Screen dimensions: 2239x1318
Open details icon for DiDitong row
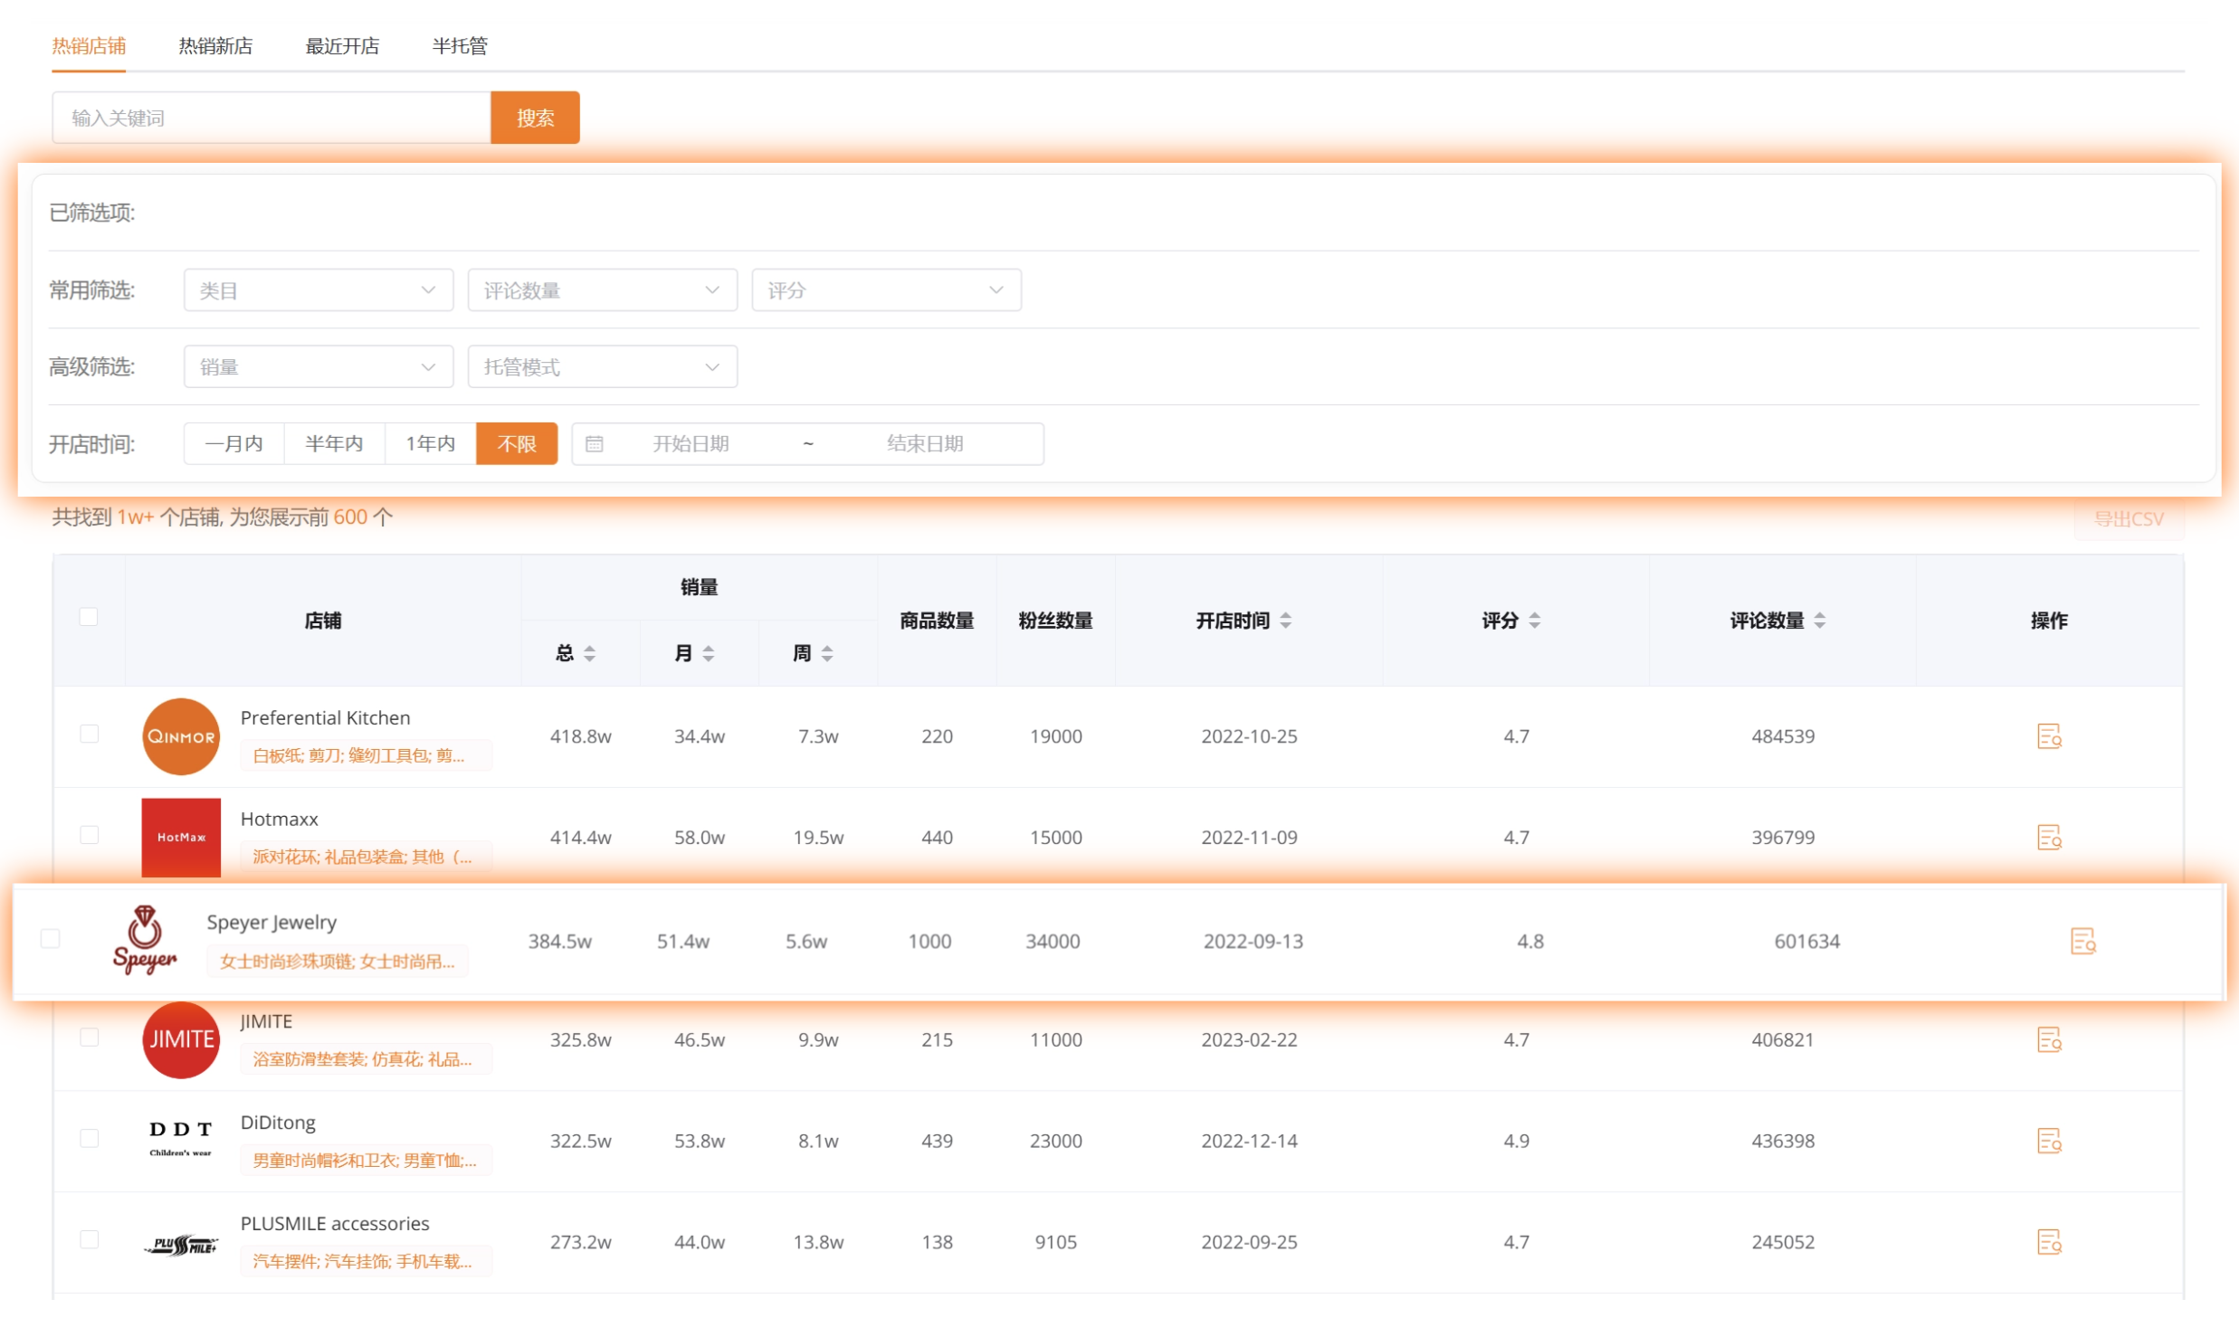point(2049,1142)
